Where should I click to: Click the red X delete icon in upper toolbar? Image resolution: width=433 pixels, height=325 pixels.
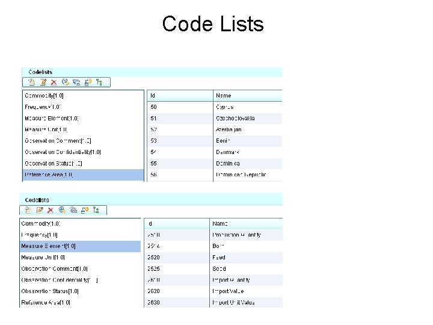(x=54, y=82)
